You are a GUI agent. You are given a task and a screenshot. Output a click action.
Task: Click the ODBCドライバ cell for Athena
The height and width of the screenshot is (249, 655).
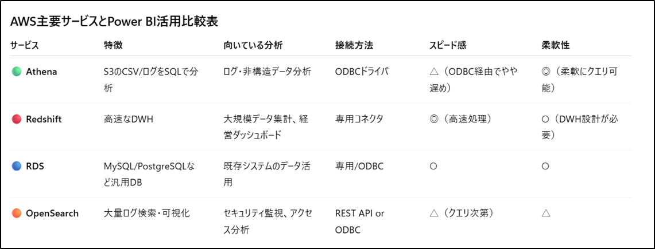pyautogui.click(x=362, y=72)
